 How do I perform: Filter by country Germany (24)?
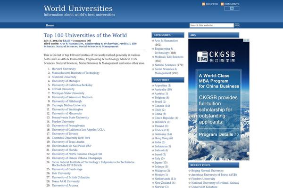160,134
